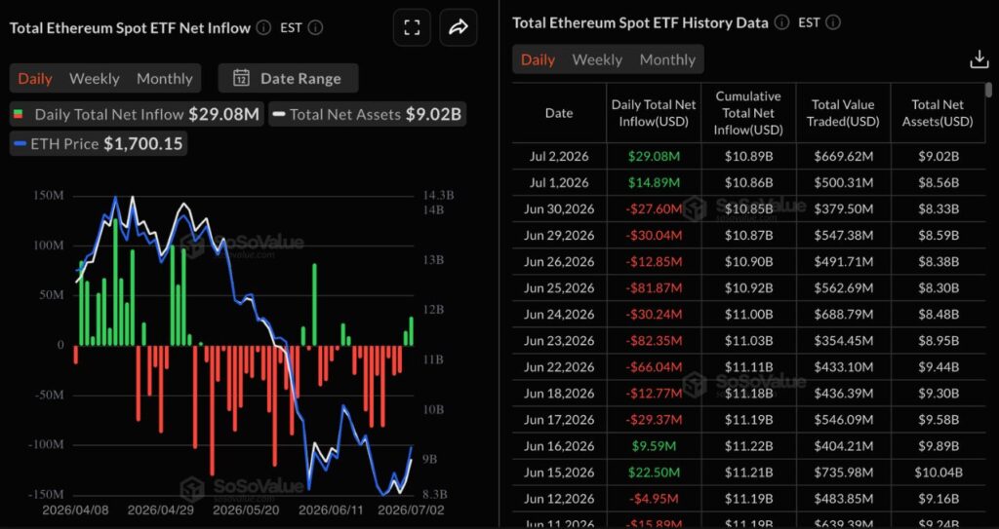The height and width of the screenshot is (529, 999).
Task: Click the history table vertical scrollbar
Action: coord(988,90)
